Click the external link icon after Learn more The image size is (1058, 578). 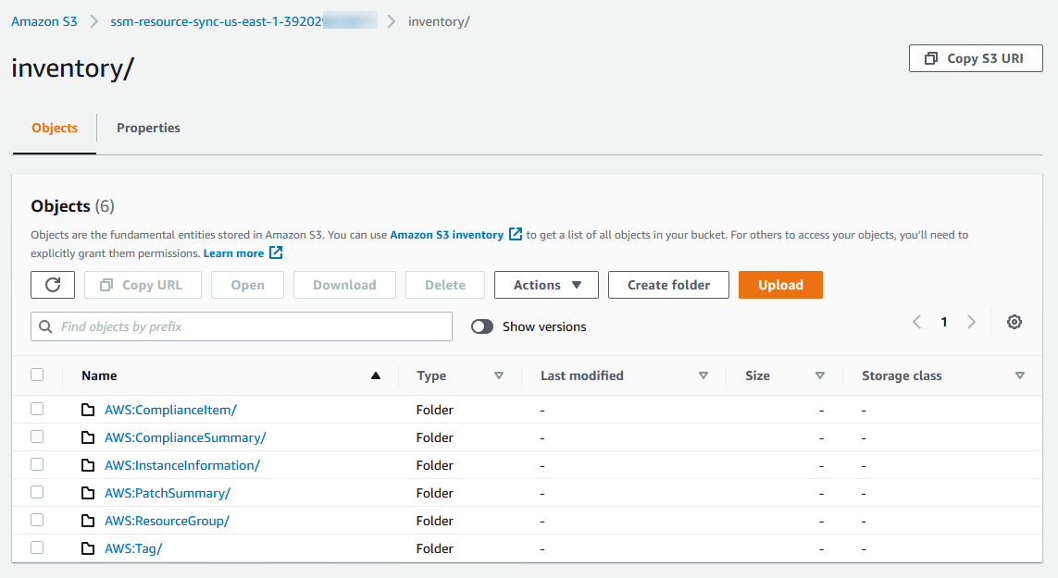coord(276,252)
